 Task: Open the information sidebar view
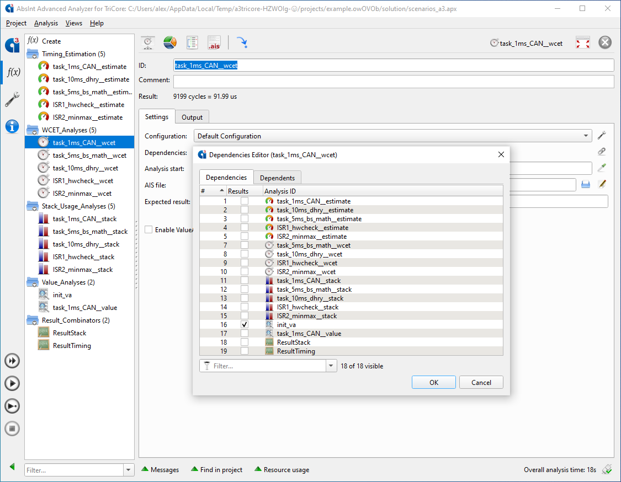point(12,126)
